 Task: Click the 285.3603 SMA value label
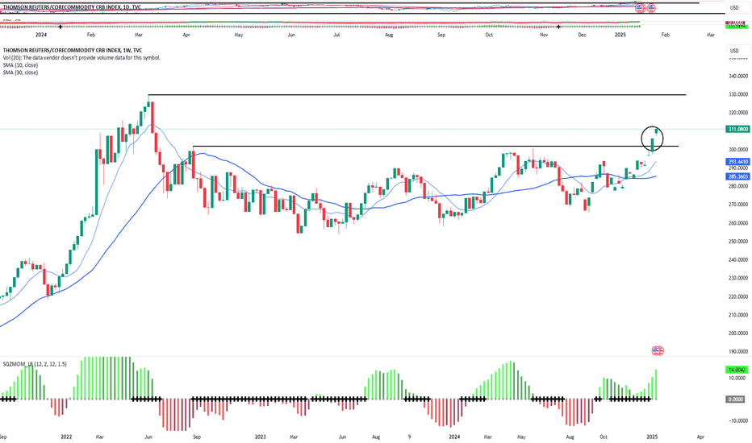point(738,176)
